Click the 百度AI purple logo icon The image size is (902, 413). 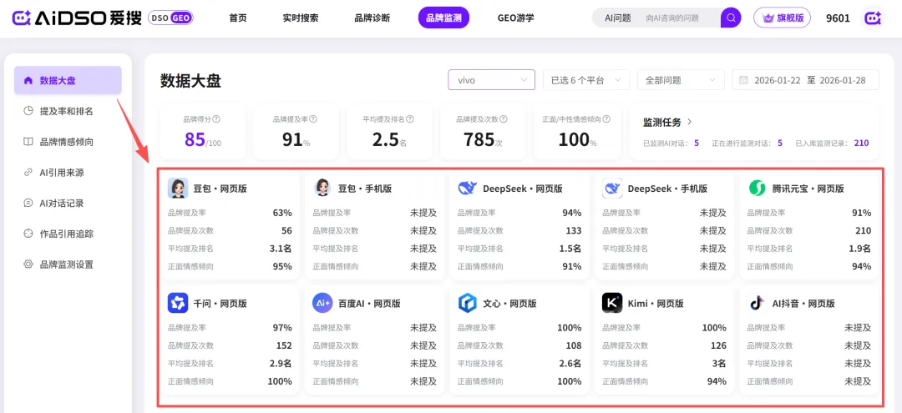point(322,303)
